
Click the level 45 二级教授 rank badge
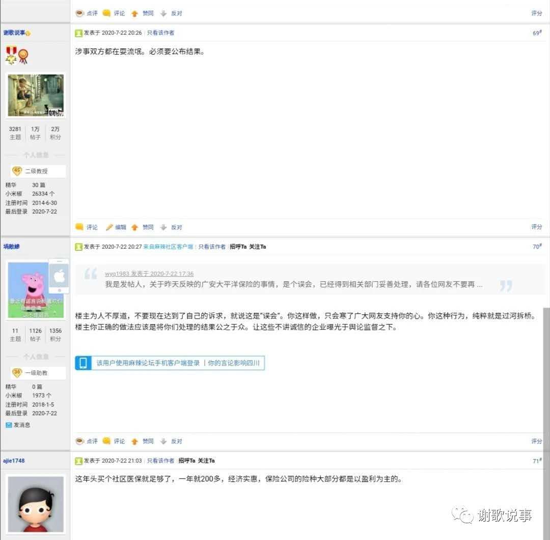(17, 171)
